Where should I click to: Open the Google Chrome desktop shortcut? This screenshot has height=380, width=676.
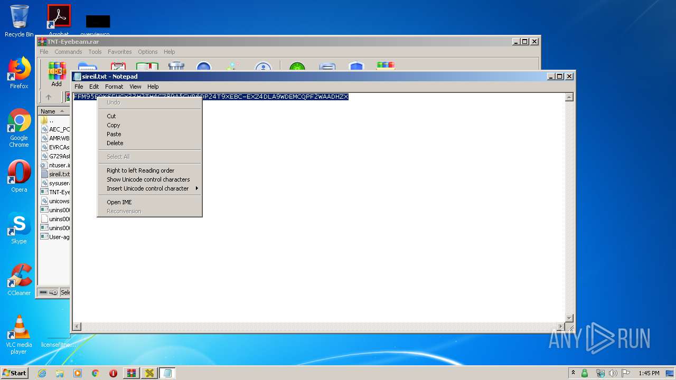coord(19,128)
